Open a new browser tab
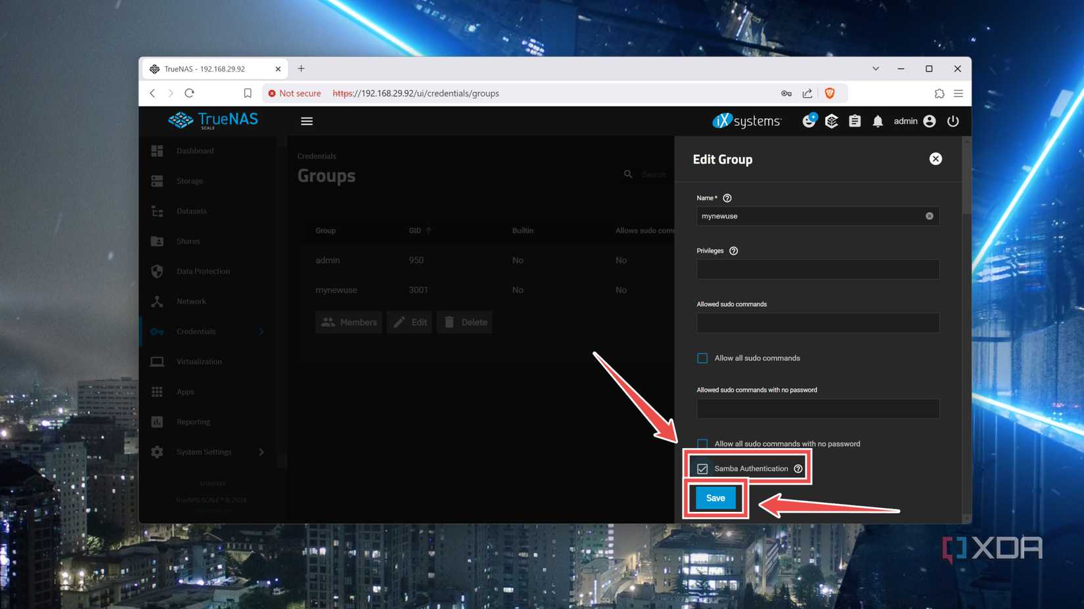 point(301,68)
